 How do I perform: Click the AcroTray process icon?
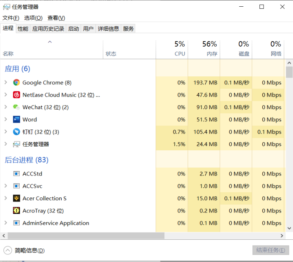pos(16,211)
